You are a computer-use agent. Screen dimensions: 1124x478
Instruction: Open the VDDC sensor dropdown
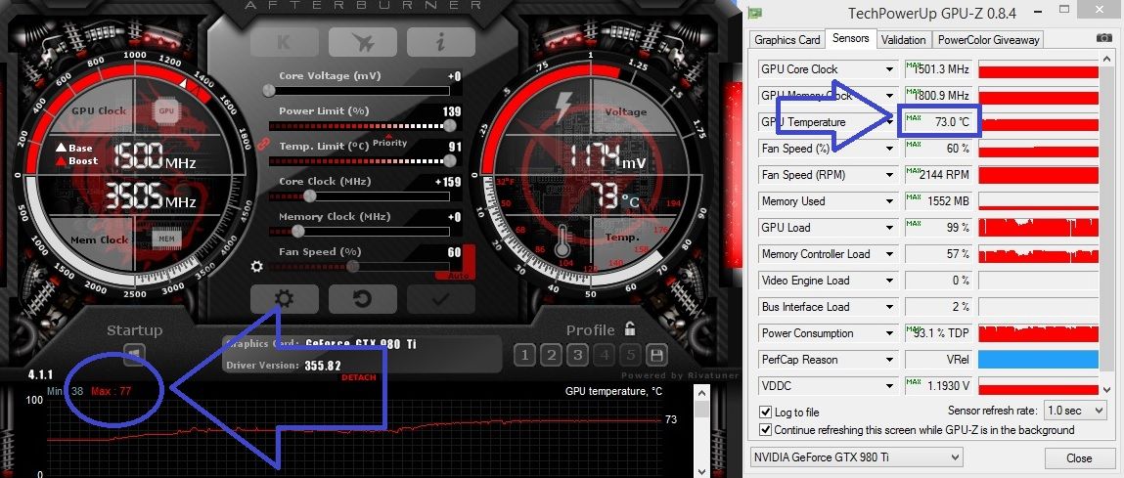889,386
